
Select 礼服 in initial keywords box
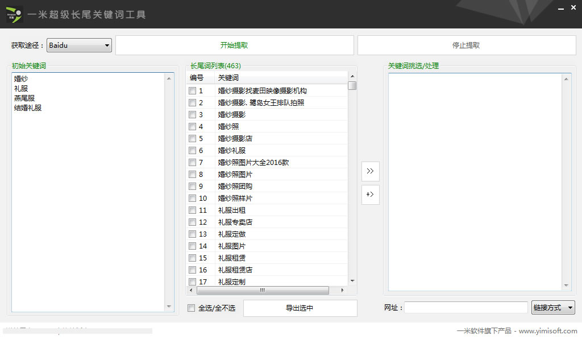point(21,88)
